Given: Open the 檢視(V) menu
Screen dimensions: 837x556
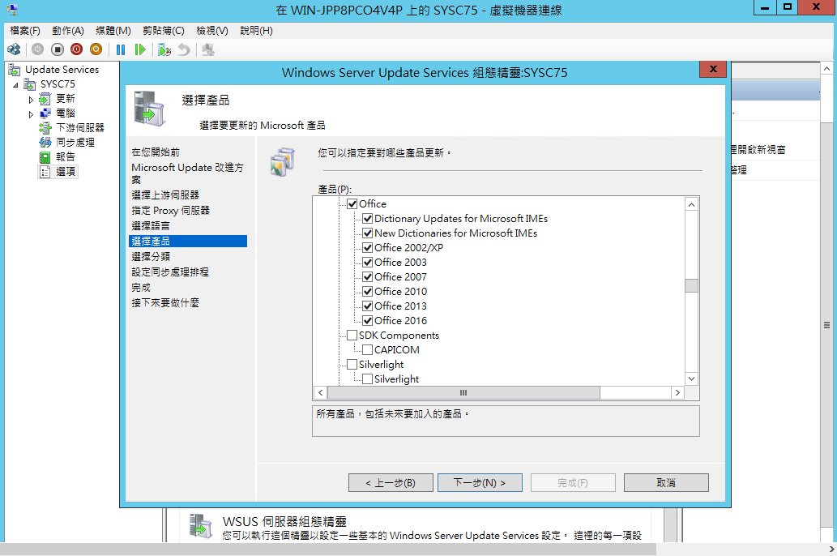Looking at the screenshot, I should [x=212, y=31].
